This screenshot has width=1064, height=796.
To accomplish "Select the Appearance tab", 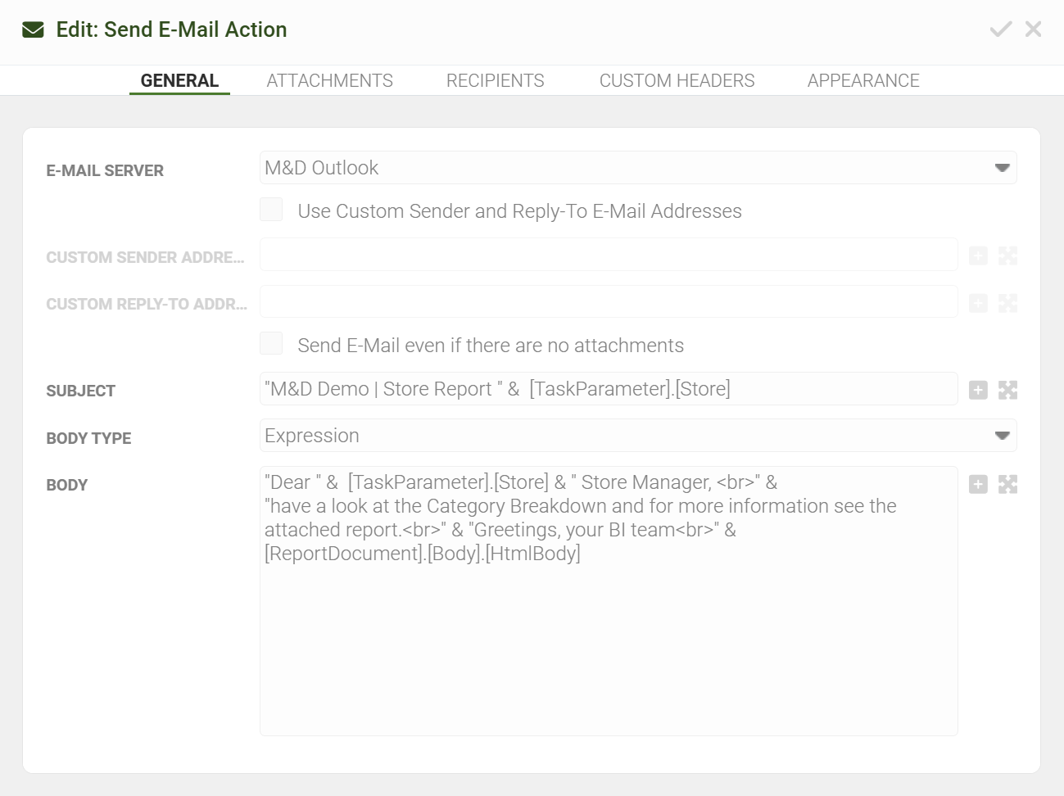I will 863,80.
